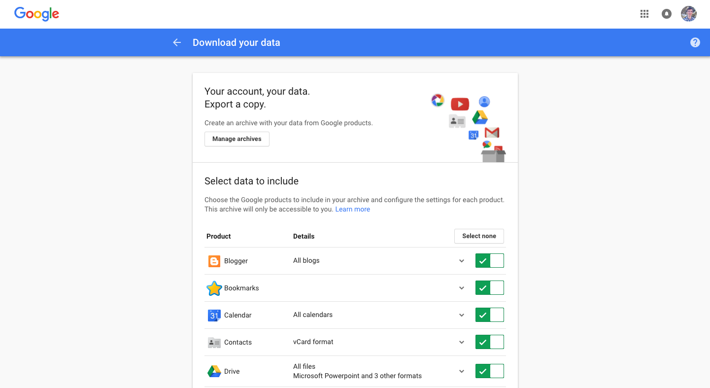Image resolution: width=710 pixels, height=388 pixels.
Task: Click the All files details text
Action: (x=304, y=366)
